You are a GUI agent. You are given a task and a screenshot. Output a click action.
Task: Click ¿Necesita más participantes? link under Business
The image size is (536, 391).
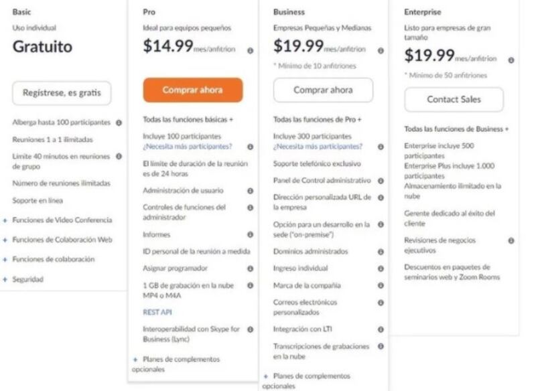318,147
